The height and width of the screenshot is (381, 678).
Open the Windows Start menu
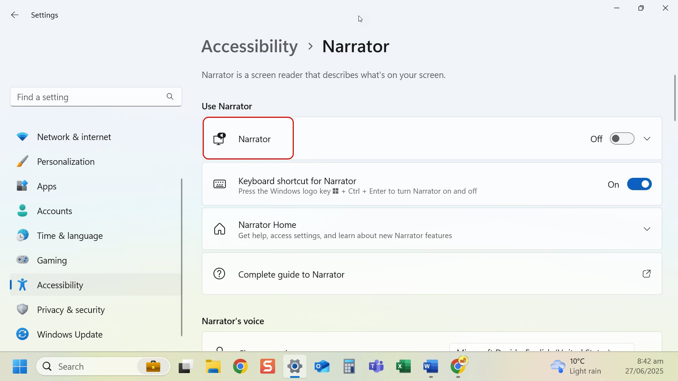(x=20, y=367)
